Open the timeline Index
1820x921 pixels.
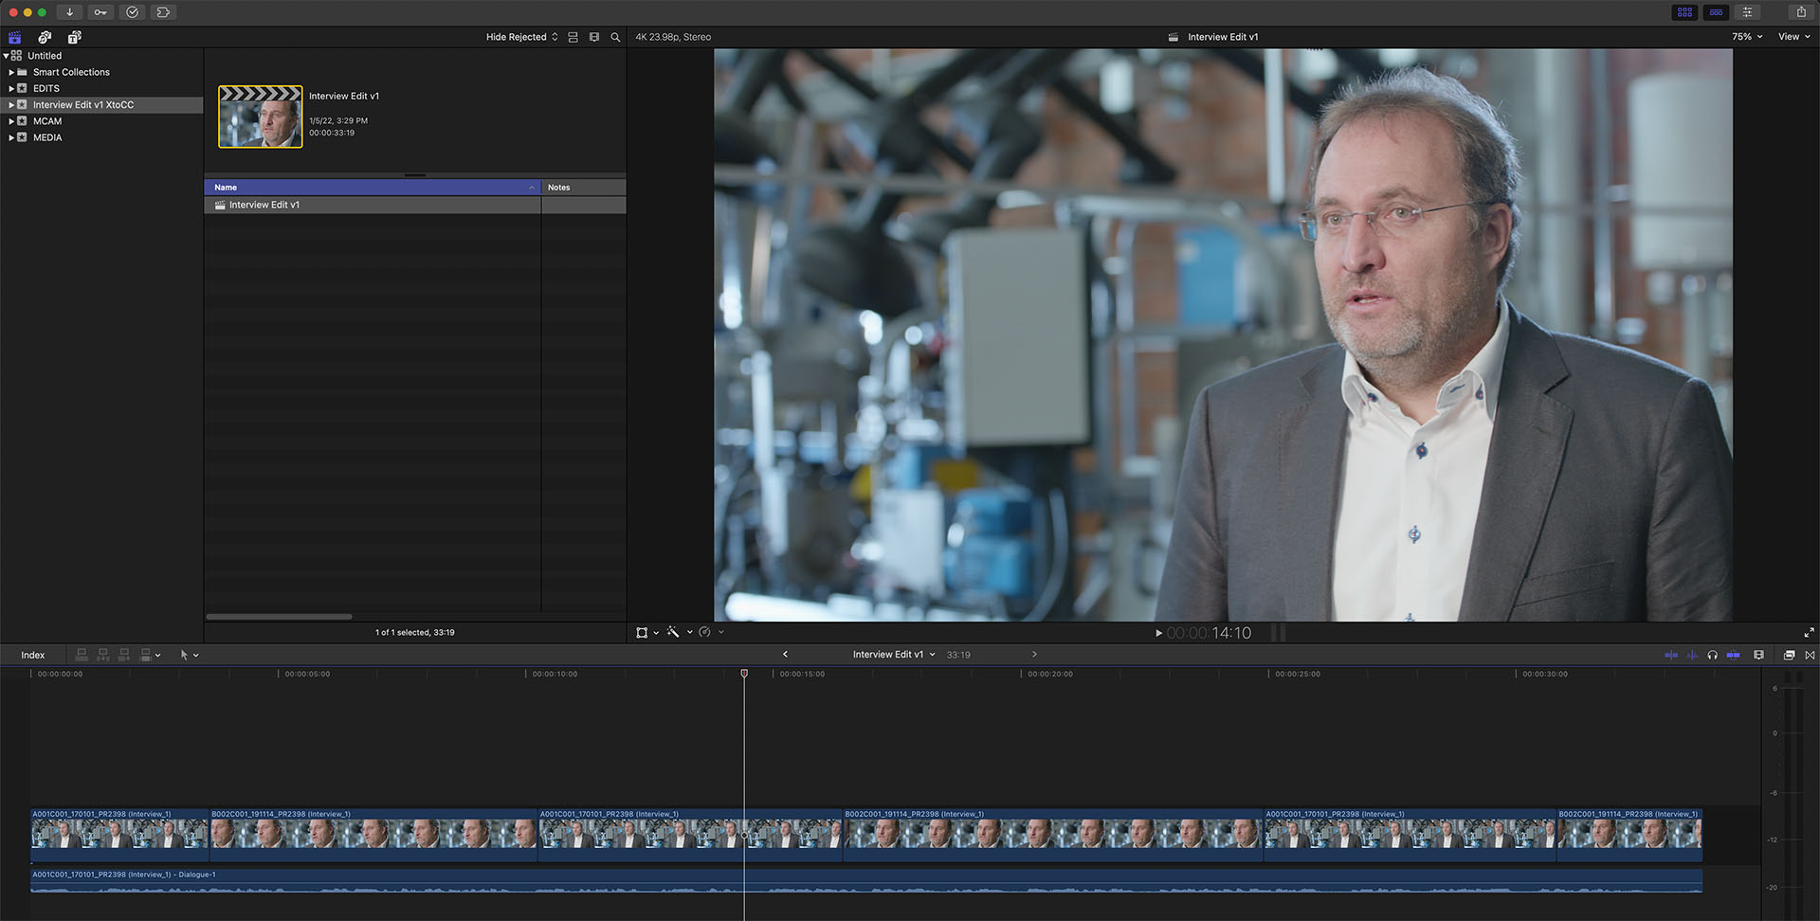pyautogui.click(x=33, y=655)
